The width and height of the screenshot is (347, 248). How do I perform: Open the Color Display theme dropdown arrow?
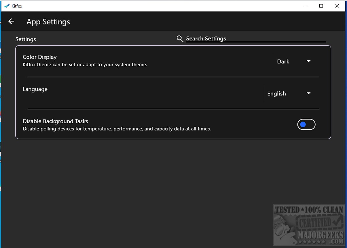tap(308, 61)
